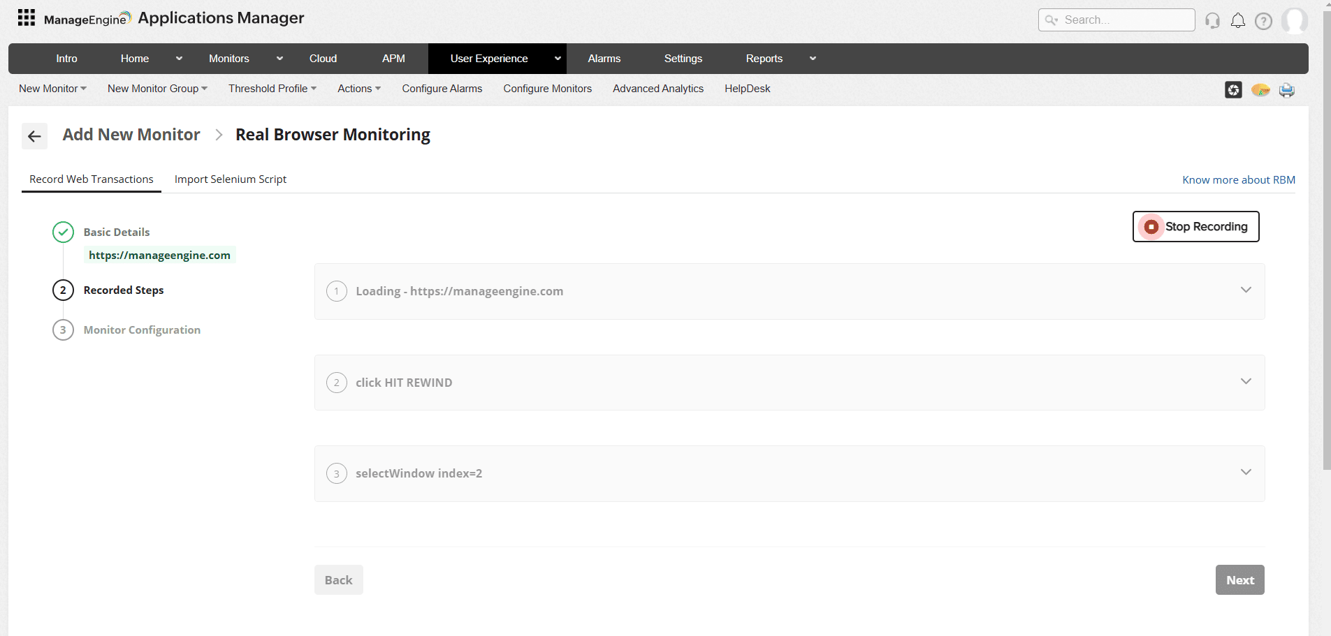Open the New Monitor dropdown

click(52, 89)
